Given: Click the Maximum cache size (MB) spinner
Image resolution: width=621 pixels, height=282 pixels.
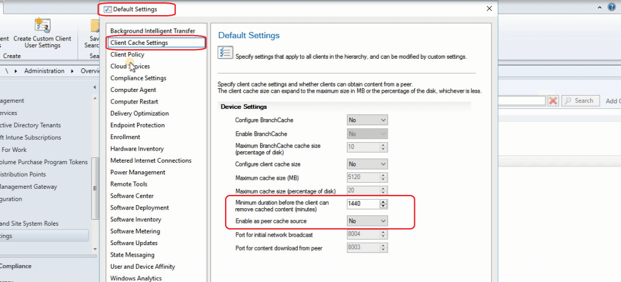Looking at the screenshot, I should coord(383,177).
